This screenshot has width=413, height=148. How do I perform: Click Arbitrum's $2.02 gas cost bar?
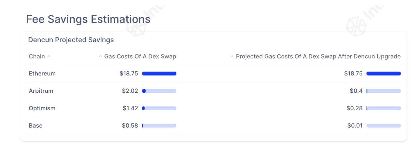pyautogui.click(x=159, y=91)
